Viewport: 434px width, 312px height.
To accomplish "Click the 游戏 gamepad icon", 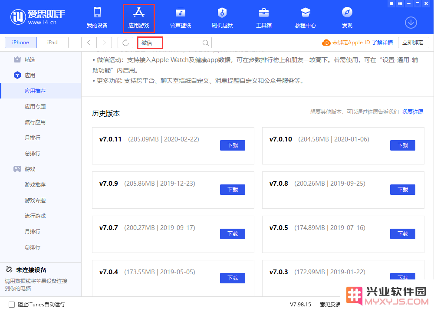I will [x=17, y=169].
